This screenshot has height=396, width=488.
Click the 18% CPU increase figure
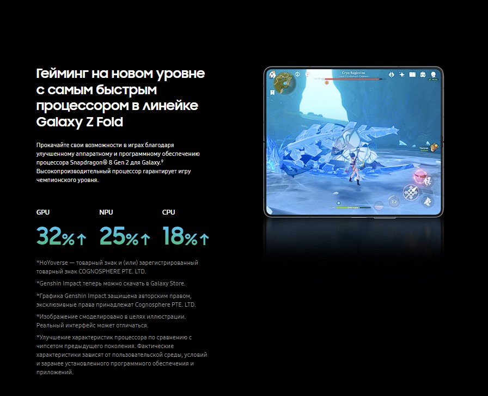pyautogui.click(x=186, y=236)
